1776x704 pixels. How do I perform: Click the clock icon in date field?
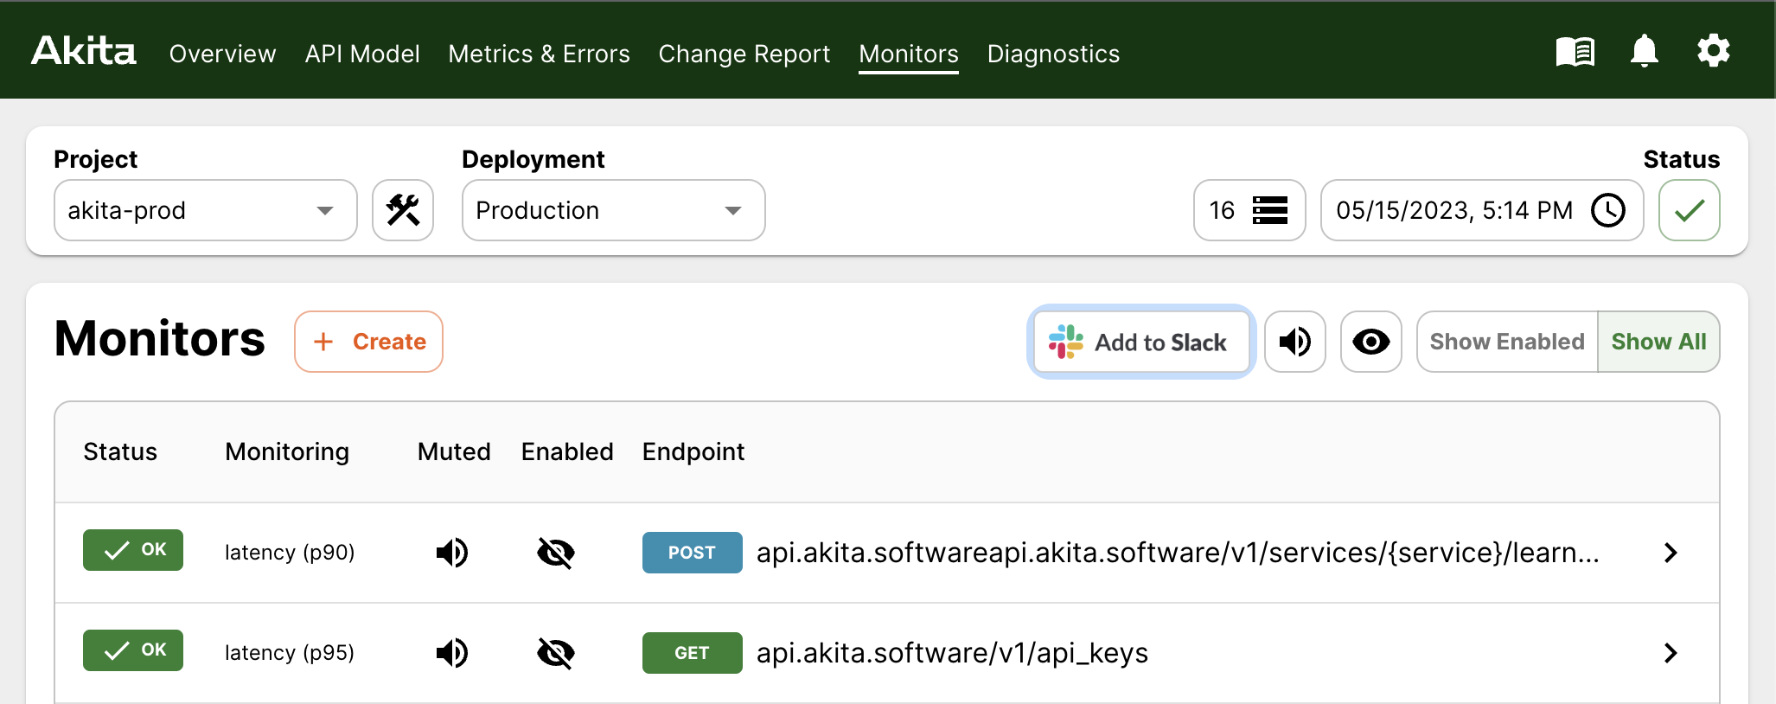[1608, 210]
